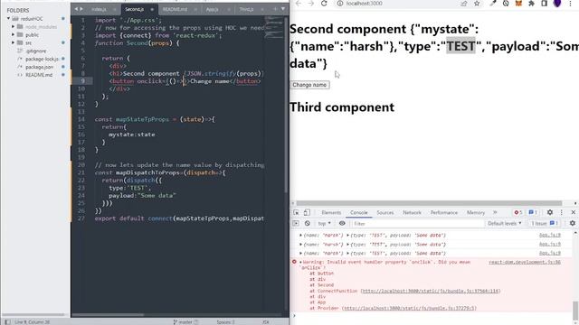Go forward in browser history
The width and height of the screenshot is (579, 325).
311,4
